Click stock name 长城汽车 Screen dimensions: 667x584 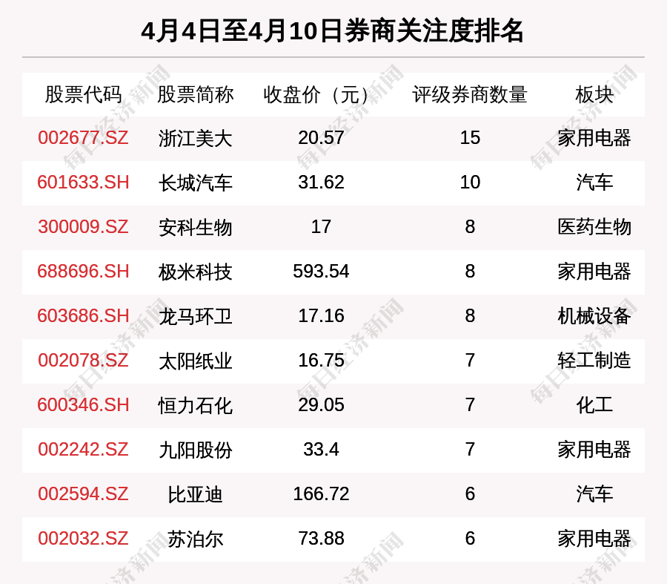(195, 183)
